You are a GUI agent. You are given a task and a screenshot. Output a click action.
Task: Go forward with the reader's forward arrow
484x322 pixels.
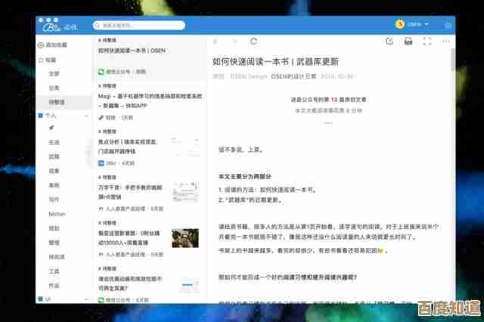click(x=234, y=42)
